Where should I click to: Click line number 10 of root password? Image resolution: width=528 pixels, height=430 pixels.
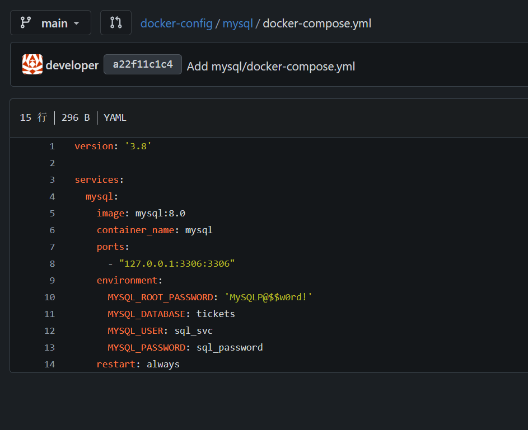[50, 297]
